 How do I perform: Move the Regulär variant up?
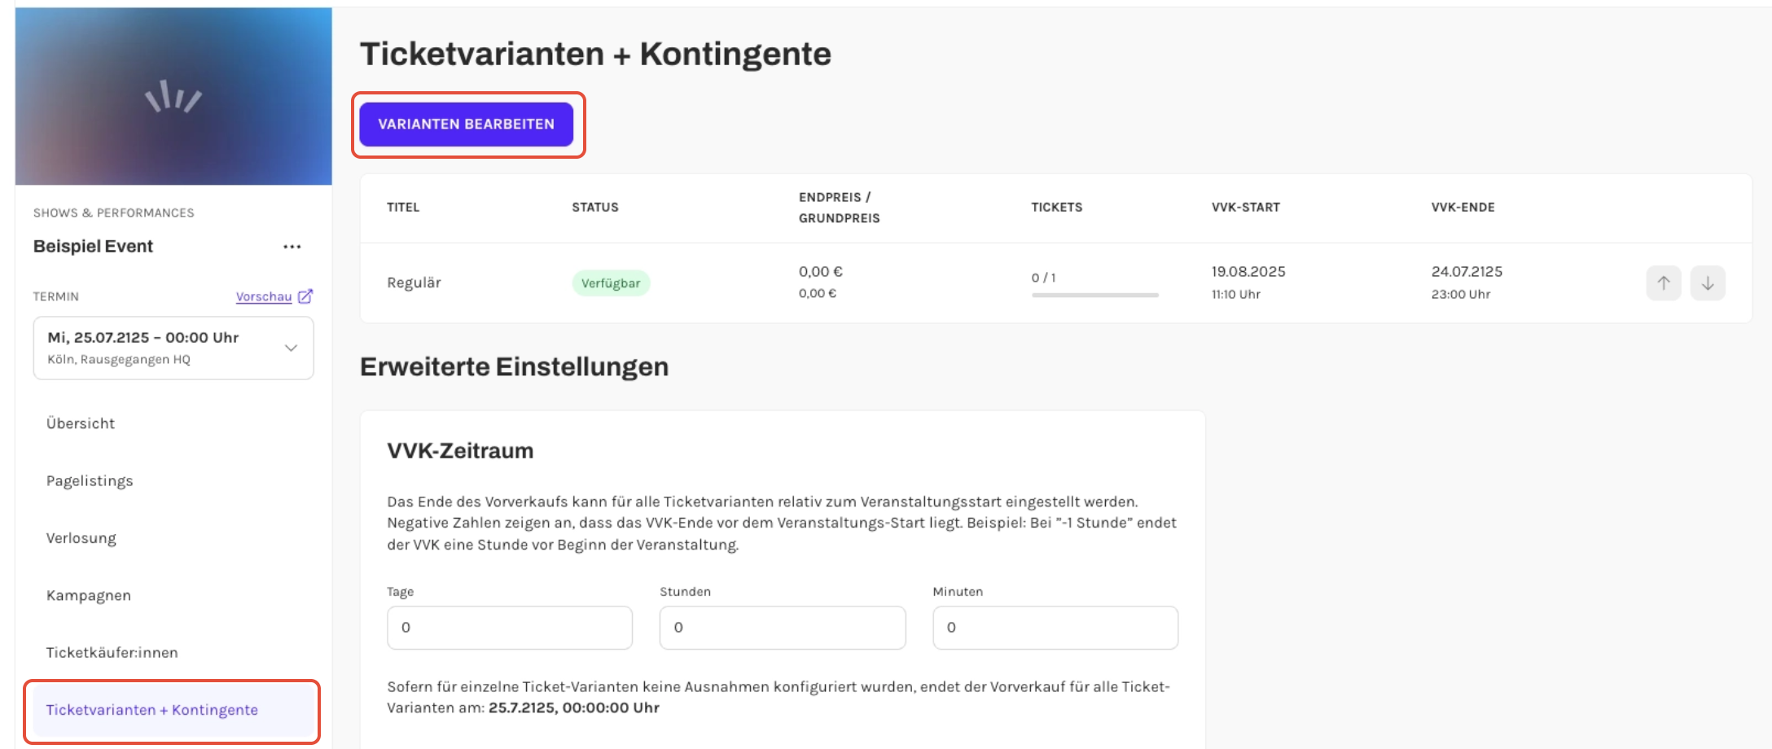(x=1663, y=283)
